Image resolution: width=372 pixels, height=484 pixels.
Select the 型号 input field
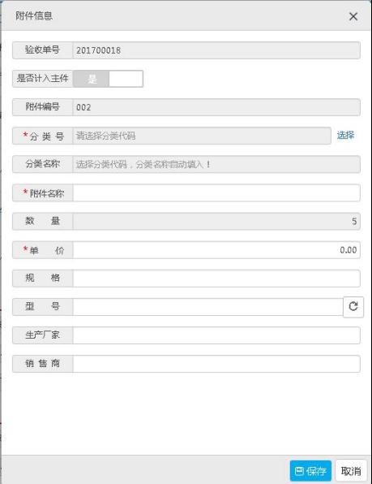pyautogui.click(x=208, y=307)
